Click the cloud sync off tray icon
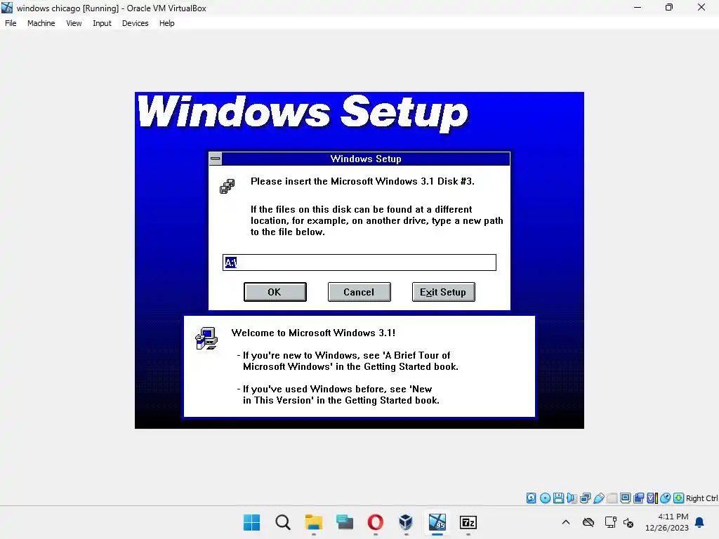 click(x=588, y=522)
